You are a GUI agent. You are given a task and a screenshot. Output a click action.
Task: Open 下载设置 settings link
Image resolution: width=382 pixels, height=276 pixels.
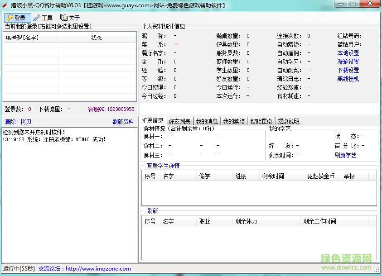click(348, 70)
